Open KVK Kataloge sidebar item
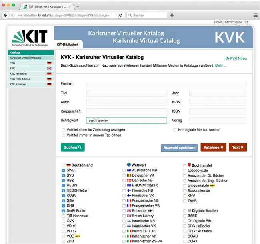 (x=31, y=84)
